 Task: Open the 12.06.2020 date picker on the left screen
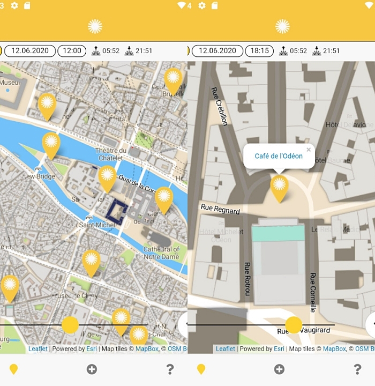tap(30, 51)
